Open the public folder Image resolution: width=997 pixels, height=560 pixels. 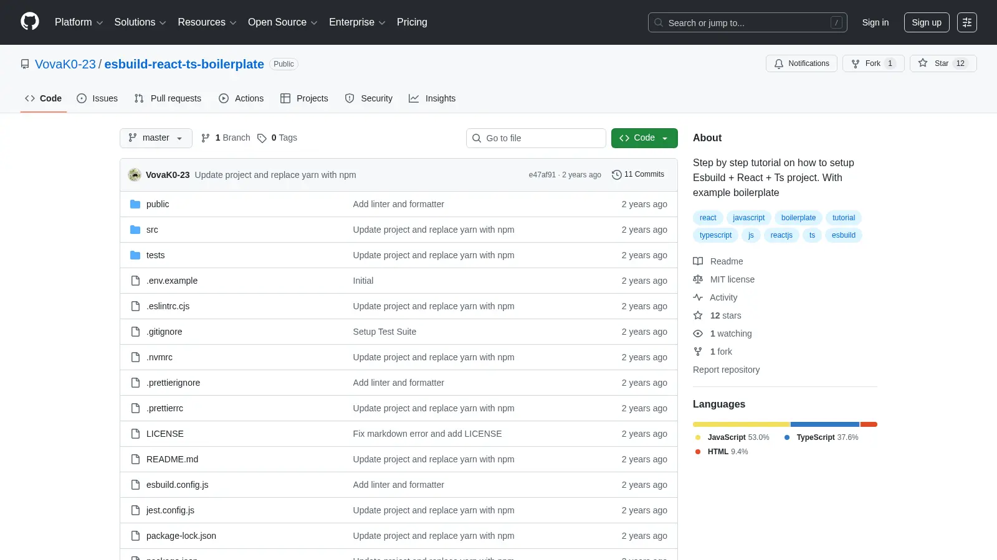click(158, 204)
